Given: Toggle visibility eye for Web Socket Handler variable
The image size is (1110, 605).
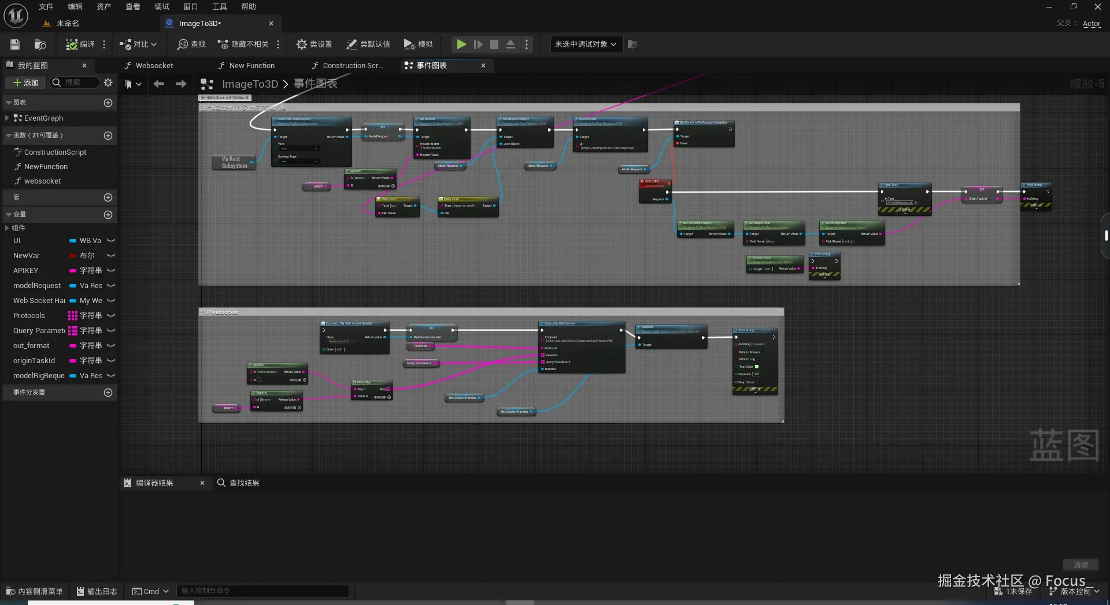Looking at the screenshot, I should click(x=111, y=301).
